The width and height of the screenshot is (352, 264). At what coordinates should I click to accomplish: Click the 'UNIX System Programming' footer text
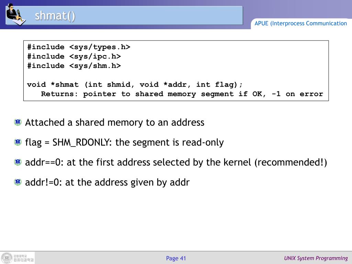(x=316, y=258)
